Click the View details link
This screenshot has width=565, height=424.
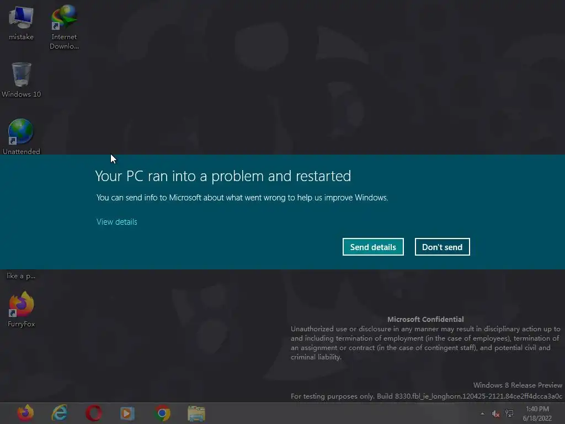point(117,222)
